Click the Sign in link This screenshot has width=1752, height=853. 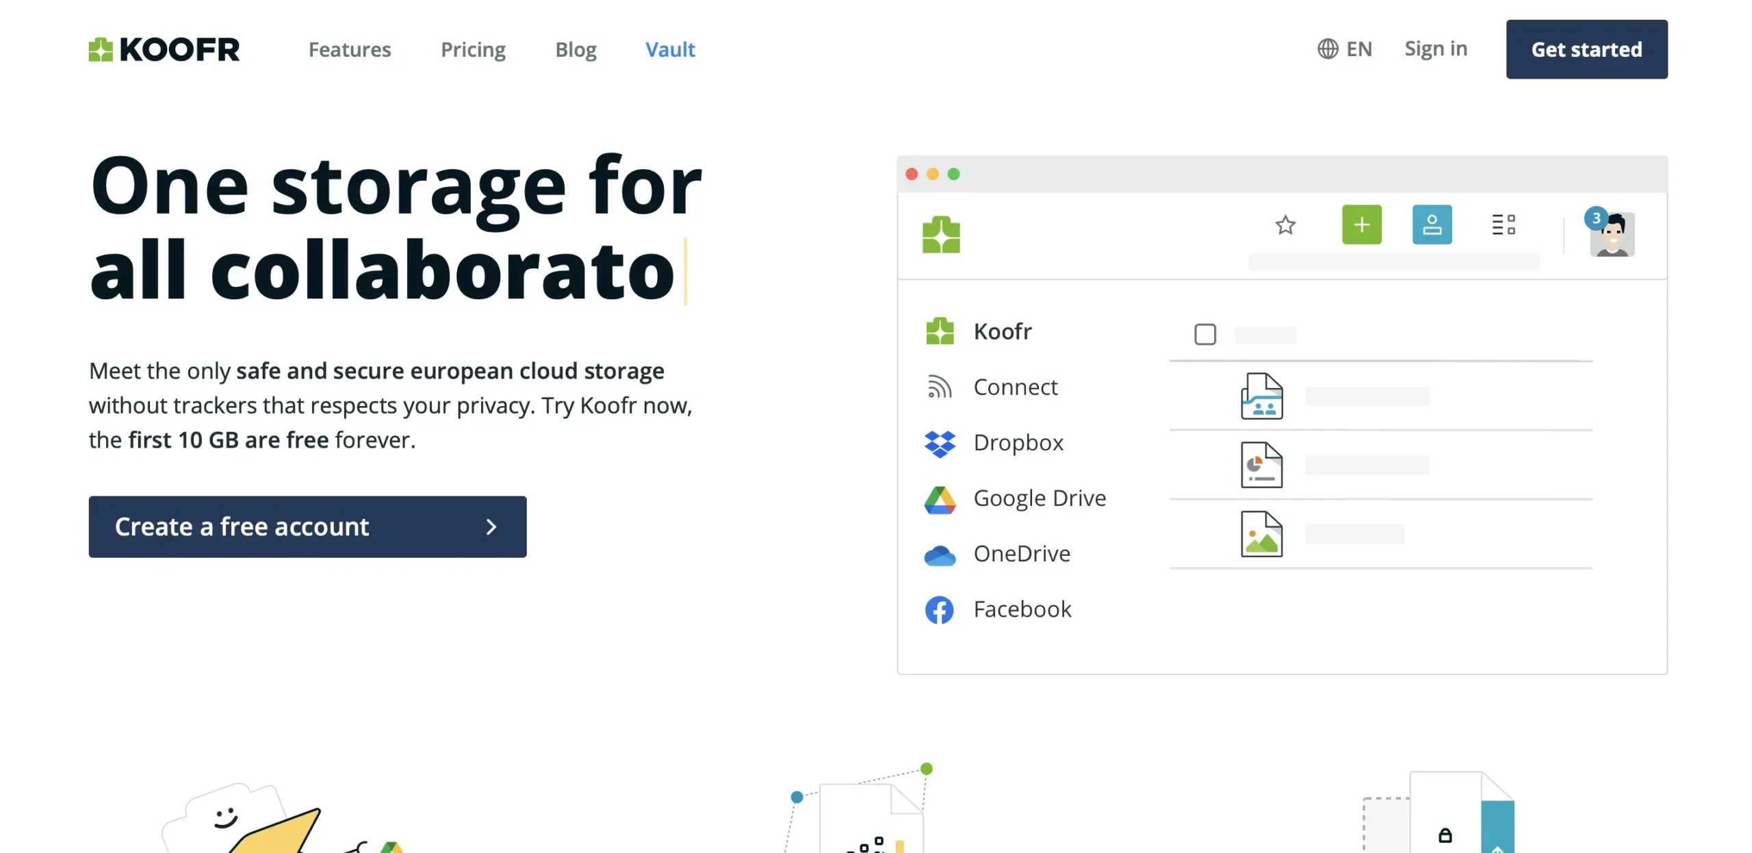(1436, 49)
